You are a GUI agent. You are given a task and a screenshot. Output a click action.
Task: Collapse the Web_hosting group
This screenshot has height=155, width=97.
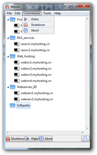8,57
